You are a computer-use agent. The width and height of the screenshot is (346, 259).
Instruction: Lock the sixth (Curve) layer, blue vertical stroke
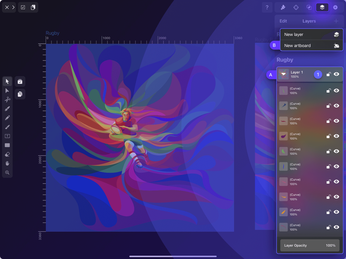click(329, 166)
